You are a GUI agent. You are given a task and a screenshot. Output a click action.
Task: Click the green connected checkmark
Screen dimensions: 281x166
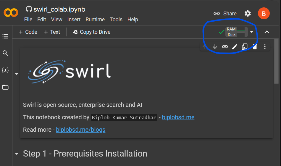click(x=222, y=32)
